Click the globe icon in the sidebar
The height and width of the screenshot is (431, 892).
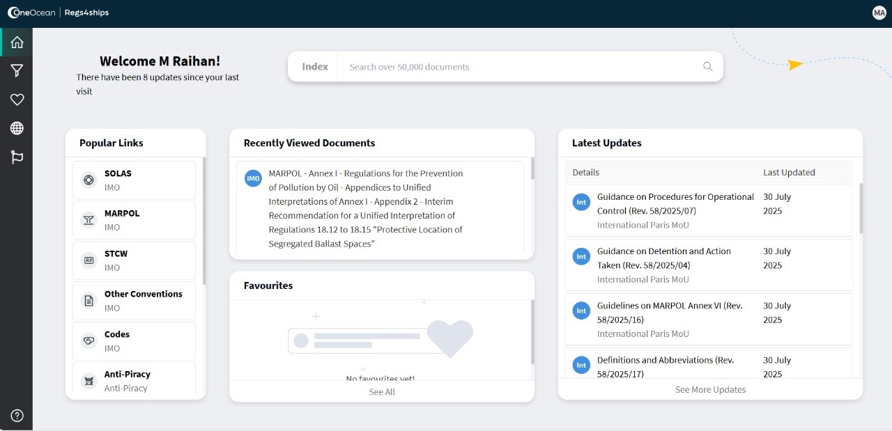[17, 128]
